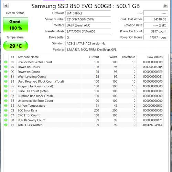Click Airflow Temperature worst value 42
The image size is (172, 172).
pos(115,106)
